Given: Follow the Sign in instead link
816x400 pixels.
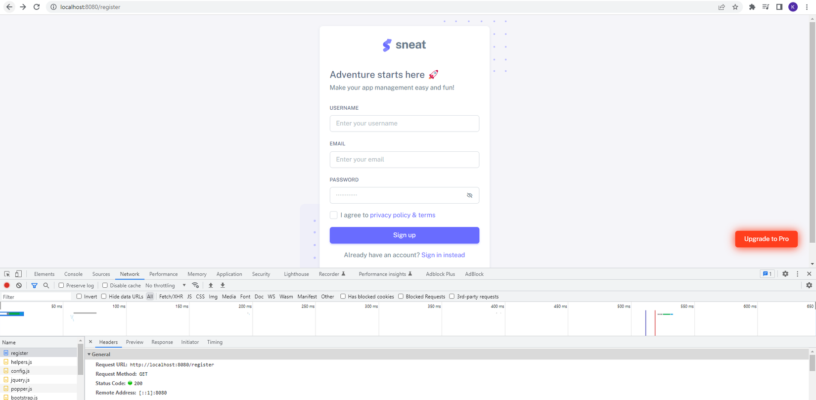Looking at the screenshot, I should (x=443, y=255).
